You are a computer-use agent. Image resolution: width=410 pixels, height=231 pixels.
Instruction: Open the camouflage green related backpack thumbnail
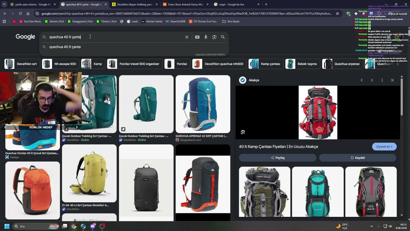pyautogui.click(x=265, y=192)
